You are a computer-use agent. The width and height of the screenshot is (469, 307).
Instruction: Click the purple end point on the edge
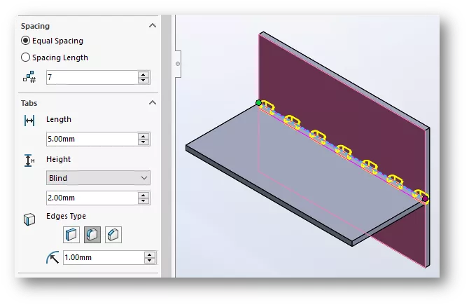coord(425,198)
